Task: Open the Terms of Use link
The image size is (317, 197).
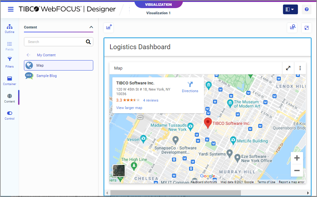Action: 266,182
